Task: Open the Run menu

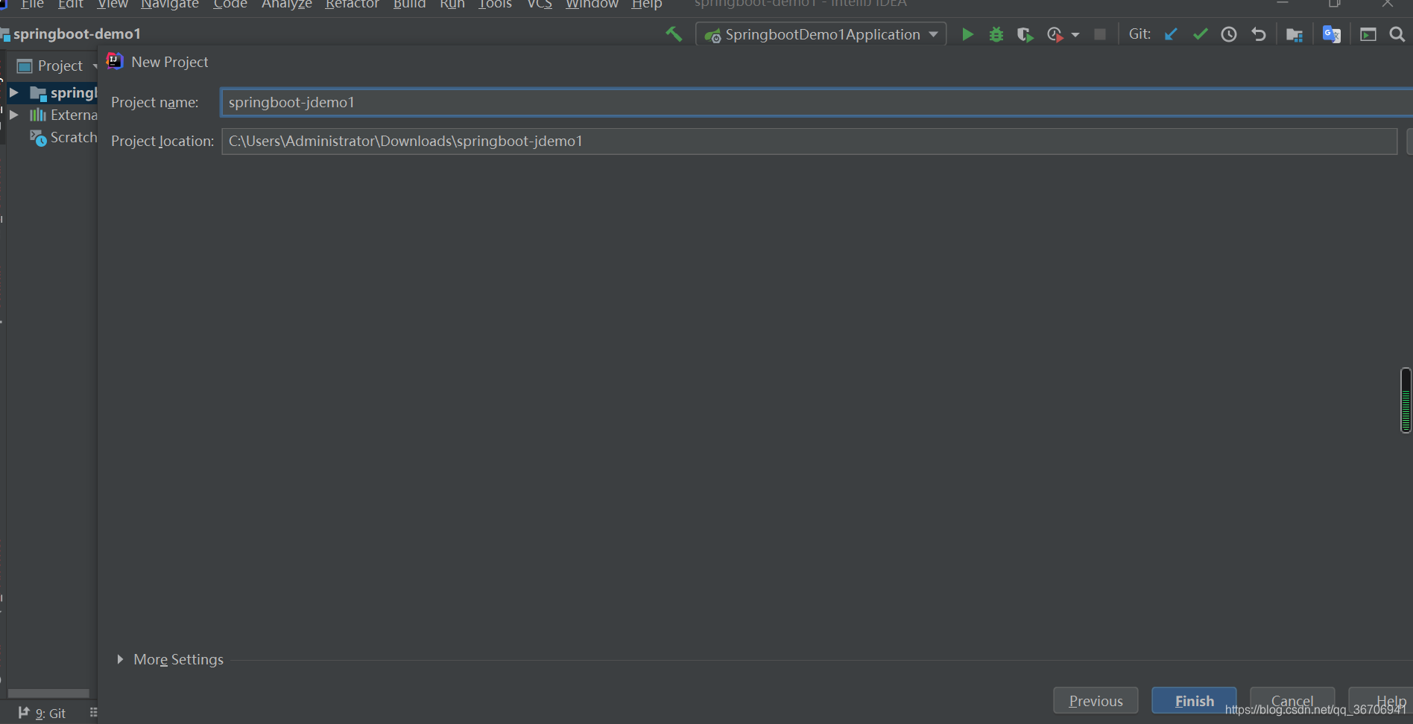Action: tap(452, 4)
